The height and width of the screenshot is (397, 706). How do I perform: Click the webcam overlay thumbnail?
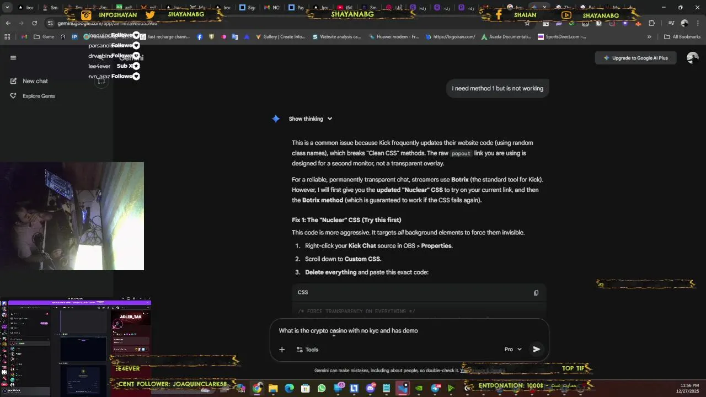coord(72,216)
